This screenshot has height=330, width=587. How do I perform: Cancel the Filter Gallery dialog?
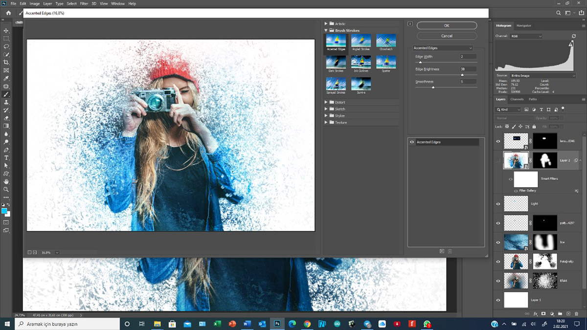click(447, 36)
